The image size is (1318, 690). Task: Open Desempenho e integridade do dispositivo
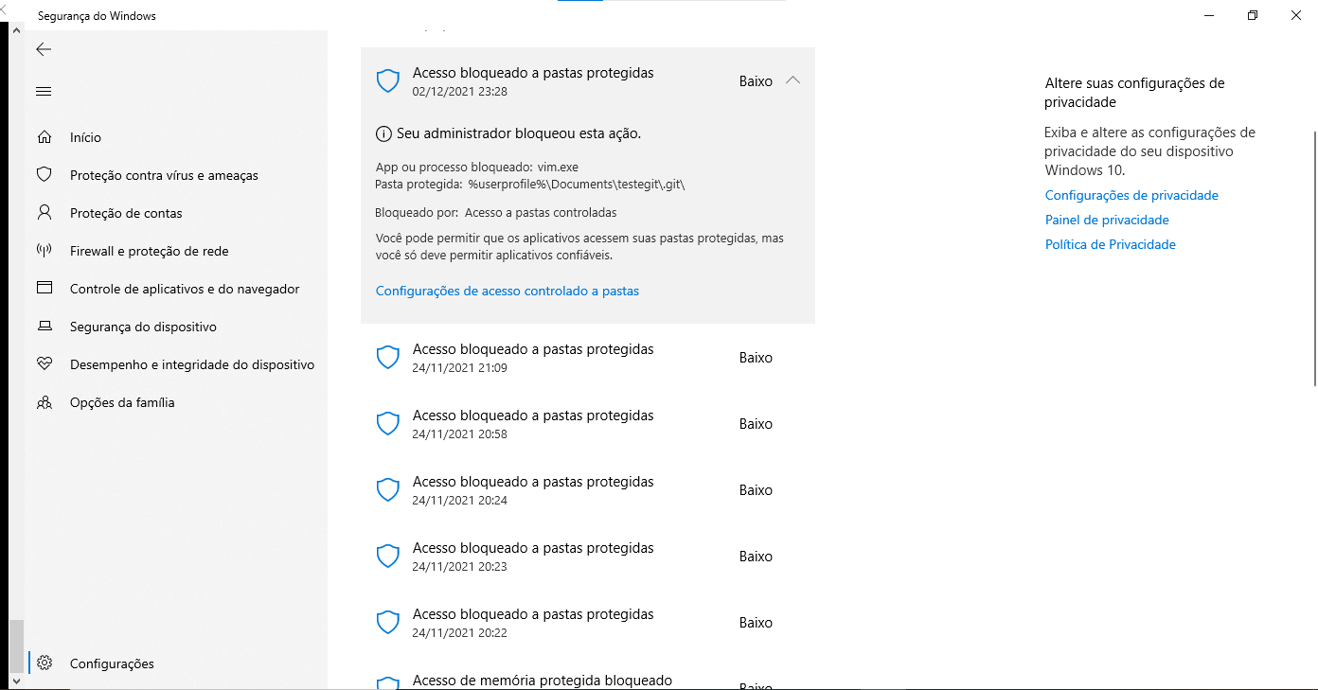[176, 364]
